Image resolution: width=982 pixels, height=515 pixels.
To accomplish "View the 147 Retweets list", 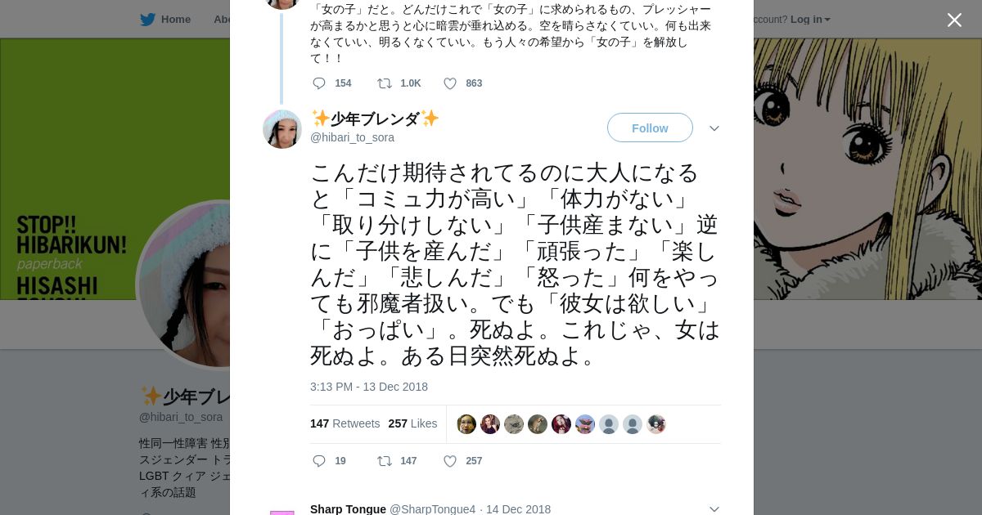I will pos(345,423).
